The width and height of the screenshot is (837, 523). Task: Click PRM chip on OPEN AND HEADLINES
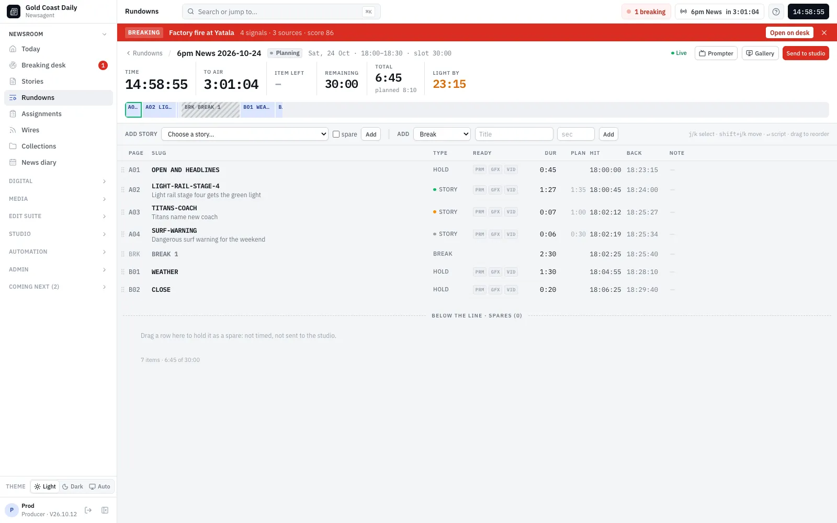click(480, 169)
